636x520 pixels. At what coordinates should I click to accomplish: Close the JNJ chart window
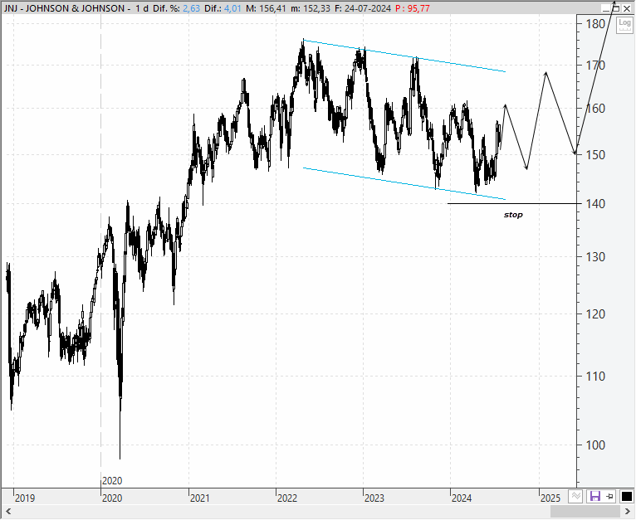click(627, 8)
